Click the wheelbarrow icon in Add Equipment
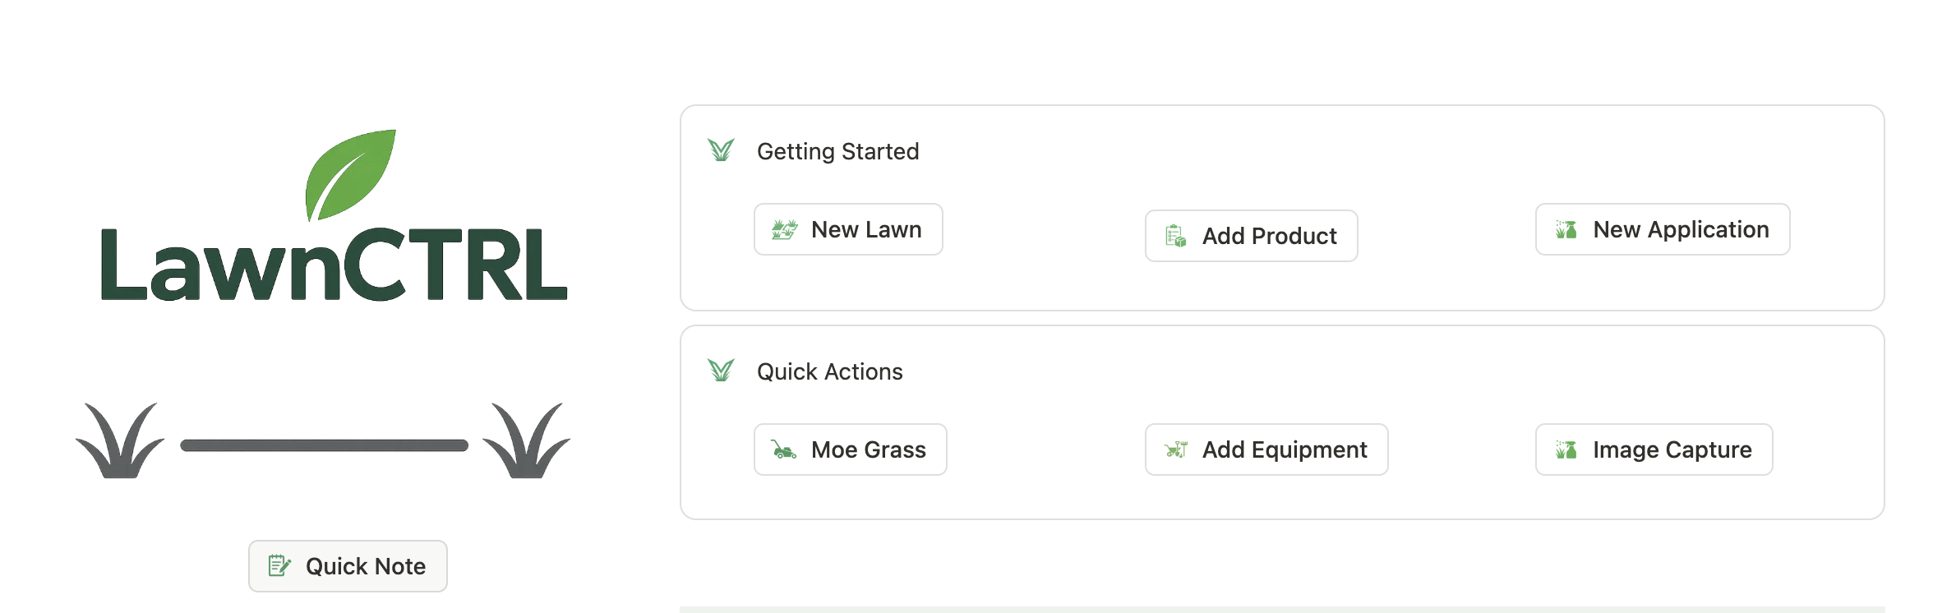 [x=1175, y=449]
